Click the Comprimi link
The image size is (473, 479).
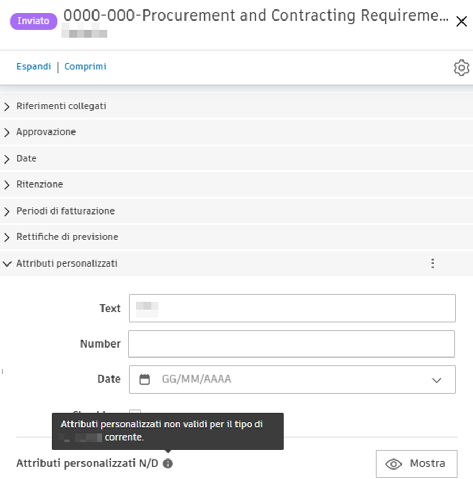pyautogui.click(x=85, y=67)
